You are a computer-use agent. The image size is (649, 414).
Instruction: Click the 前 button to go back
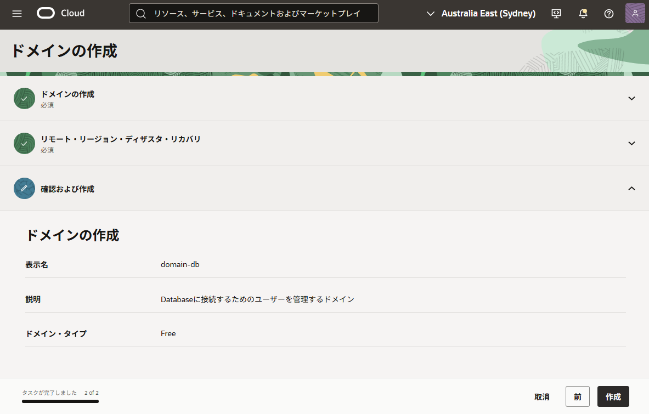tap(577, 396)
